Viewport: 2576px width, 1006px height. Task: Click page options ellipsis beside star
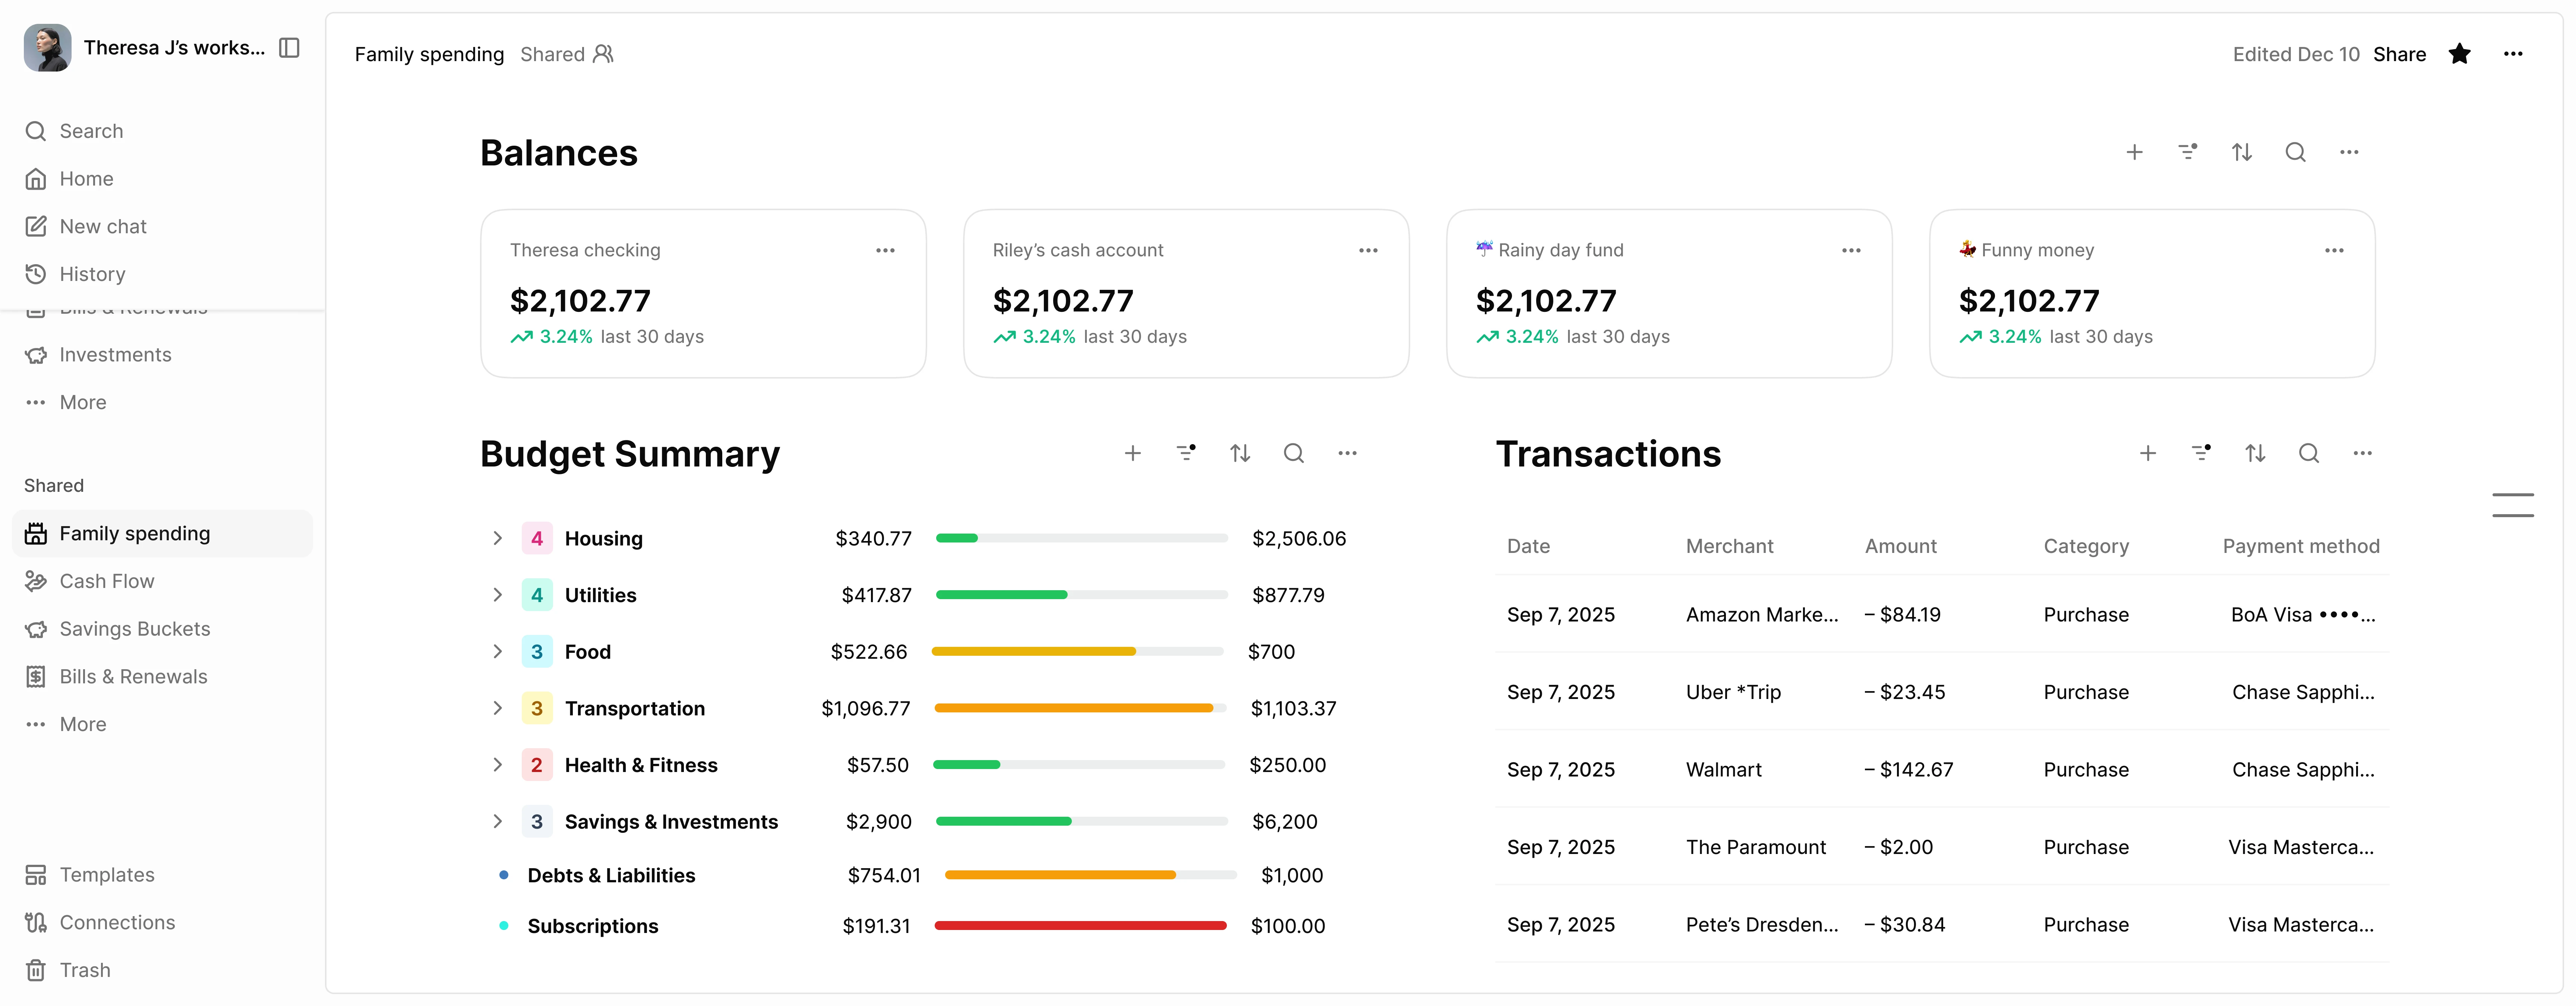(2513, 54)
